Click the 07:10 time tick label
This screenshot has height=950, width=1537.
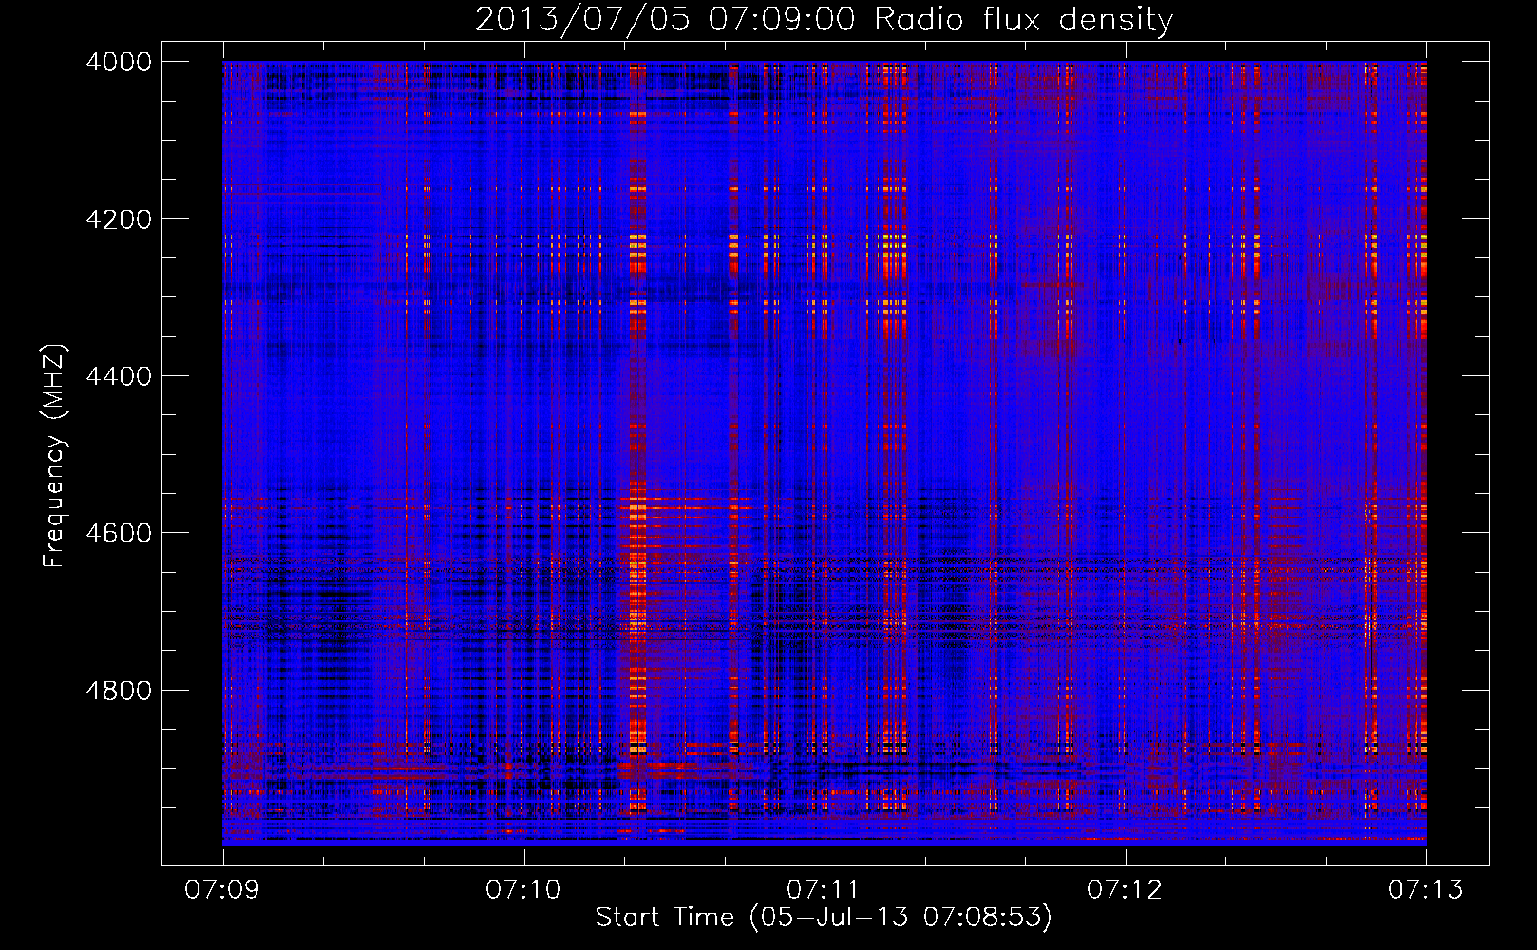coord(523,890)
